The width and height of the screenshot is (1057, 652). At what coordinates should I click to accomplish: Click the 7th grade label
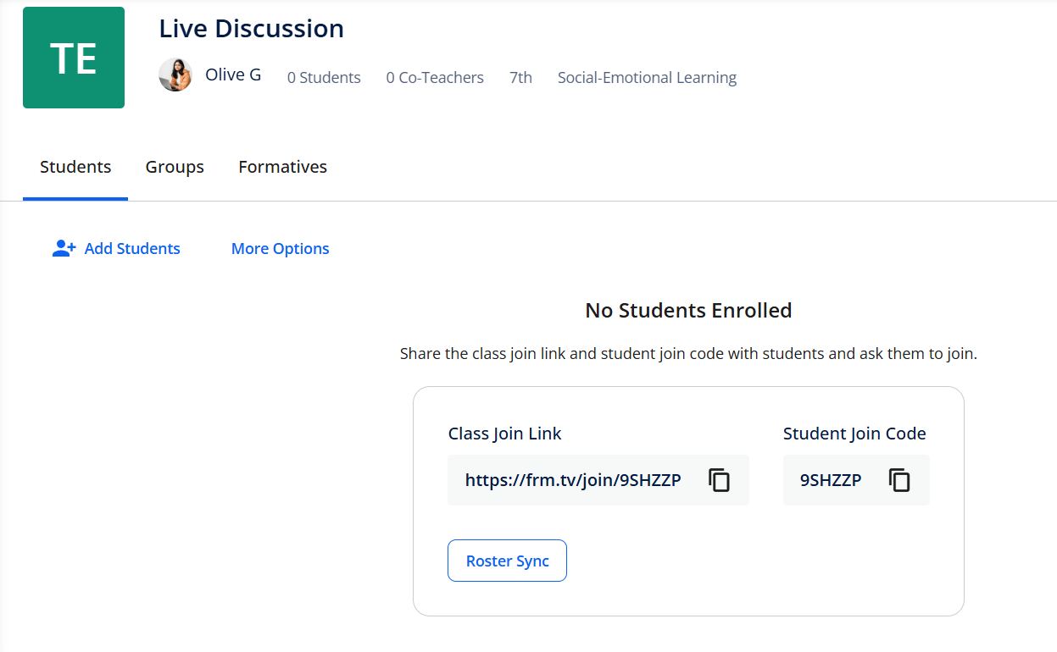(520, 78)
